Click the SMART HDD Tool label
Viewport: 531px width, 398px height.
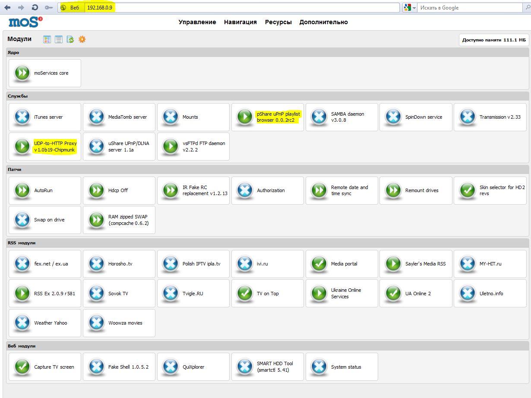click(x=275, y=367)
